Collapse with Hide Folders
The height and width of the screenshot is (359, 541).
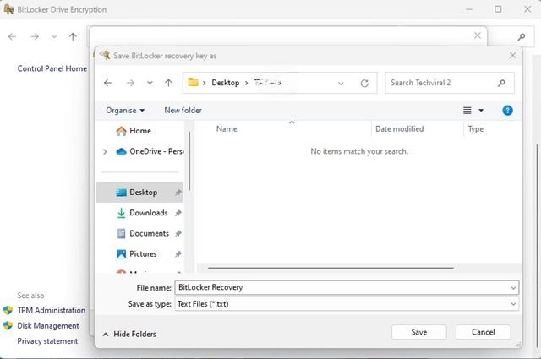click(129, 334)
